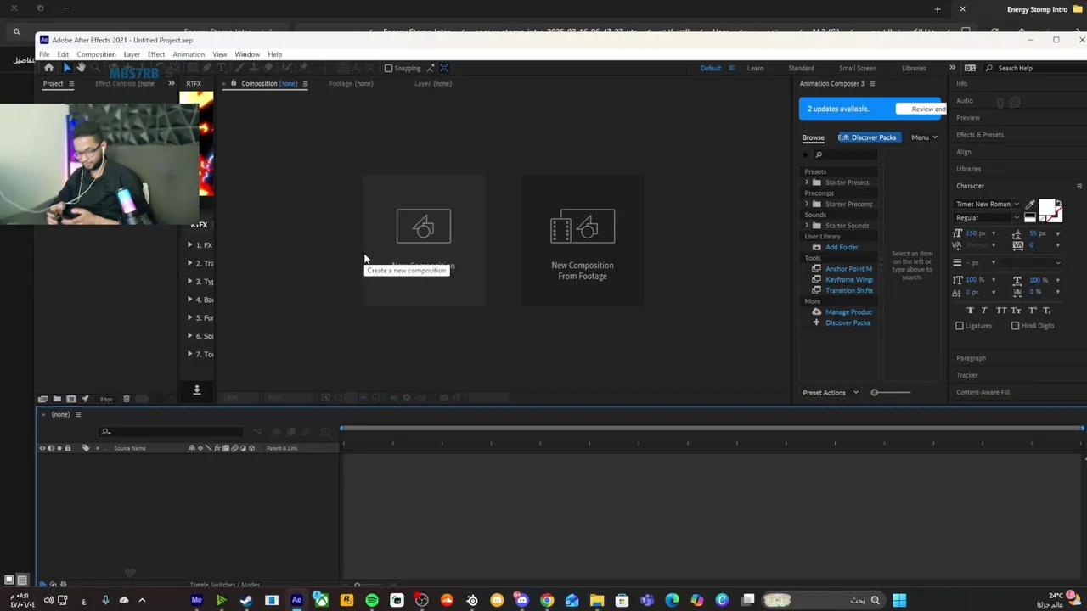Image resolution: width=1087 pixels, height=611 pixels.
Task: Select the Superscript style icon
Action: point(1032,311)
